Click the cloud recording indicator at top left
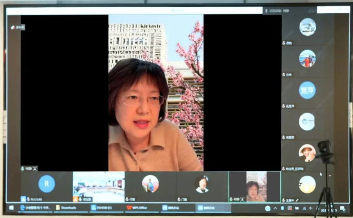353x218 pixels. (17, 27)
